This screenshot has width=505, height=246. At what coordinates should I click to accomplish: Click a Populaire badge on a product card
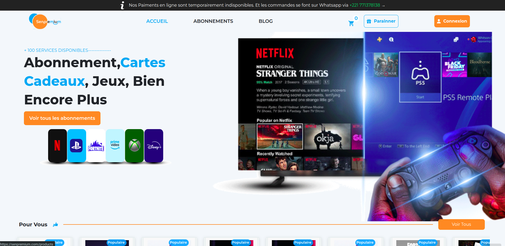pyautogui.click(x=116, y=242)
